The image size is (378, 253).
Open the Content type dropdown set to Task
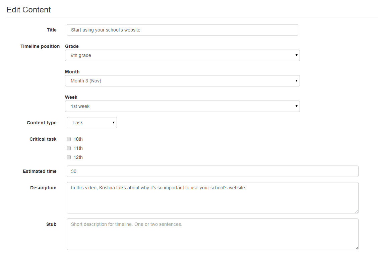point(91,123)
